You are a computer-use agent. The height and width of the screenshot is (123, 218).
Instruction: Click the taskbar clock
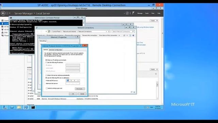pos(158,107)
